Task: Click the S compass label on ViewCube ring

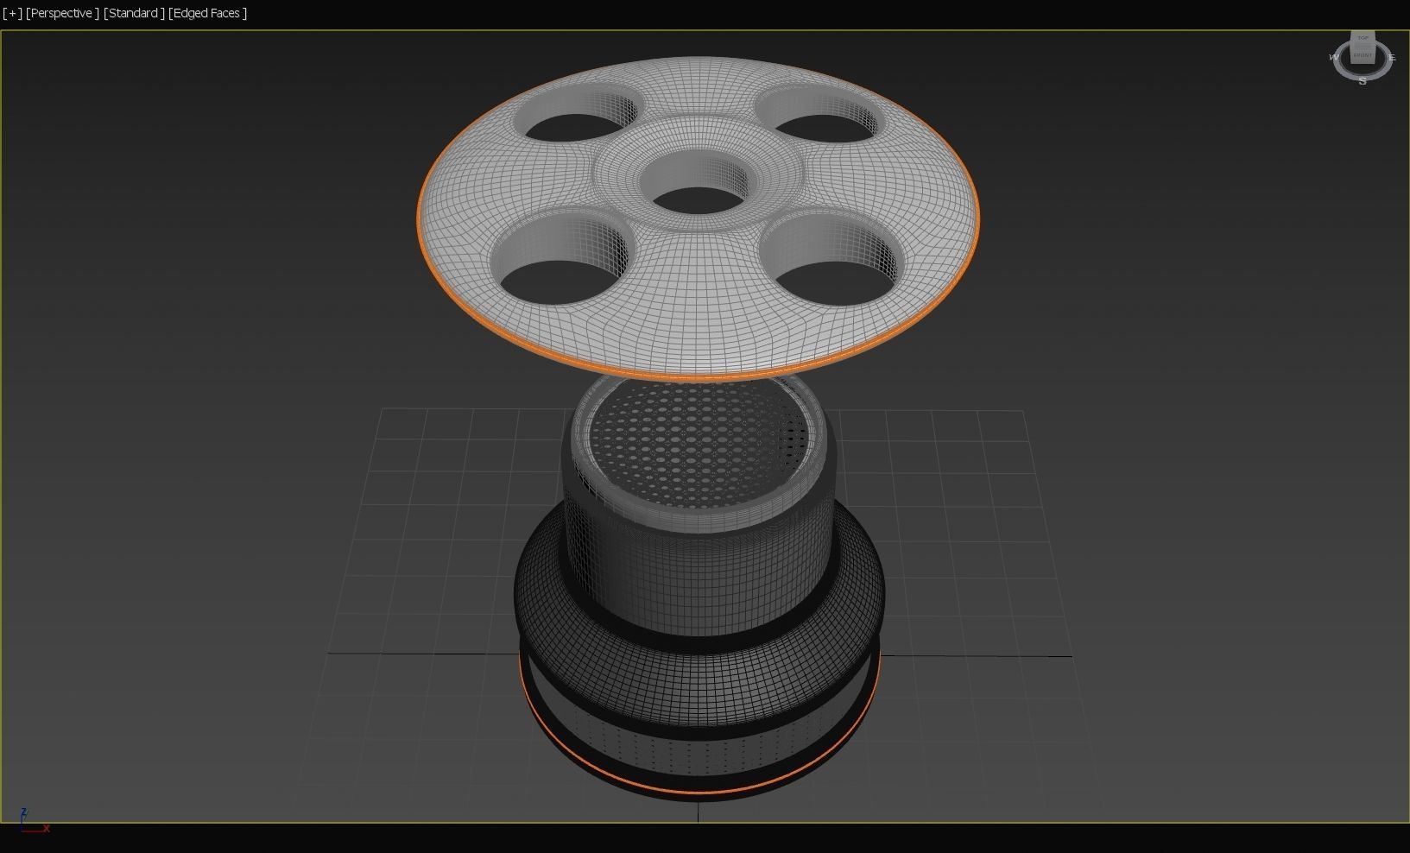Action: click(1363, 80)
